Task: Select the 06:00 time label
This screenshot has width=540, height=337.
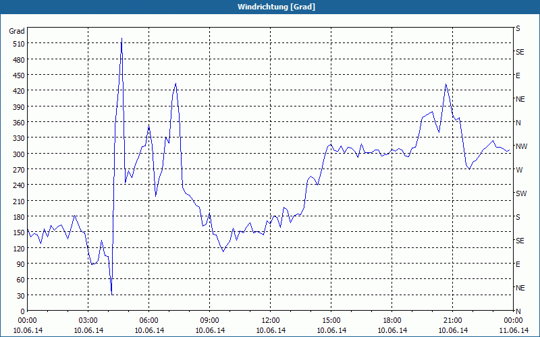Action: [x=148, y=321]
